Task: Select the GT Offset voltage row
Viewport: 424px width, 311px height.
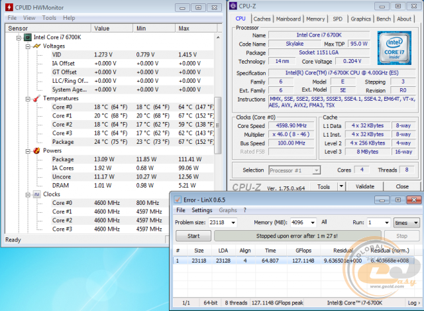Action: [132, 72]
